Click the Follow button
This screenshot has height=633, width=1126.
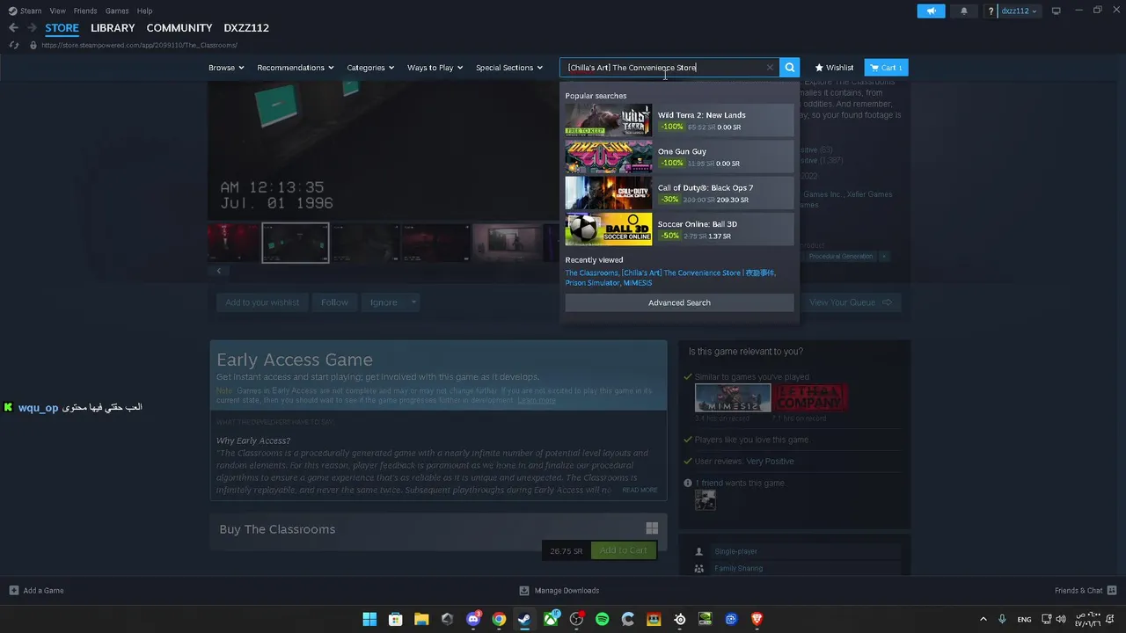pos(334,302)
